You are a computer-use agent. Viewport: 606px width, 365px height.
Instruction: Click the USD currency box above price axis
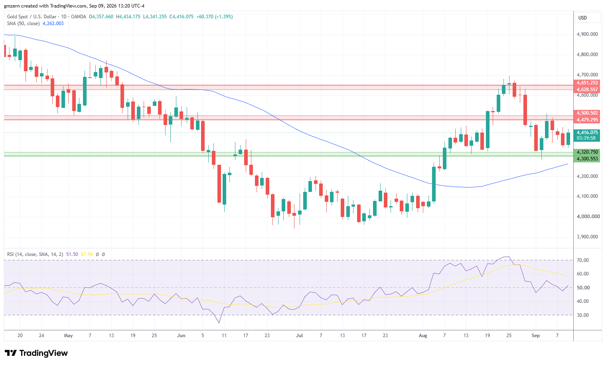(x=587, y=18)
